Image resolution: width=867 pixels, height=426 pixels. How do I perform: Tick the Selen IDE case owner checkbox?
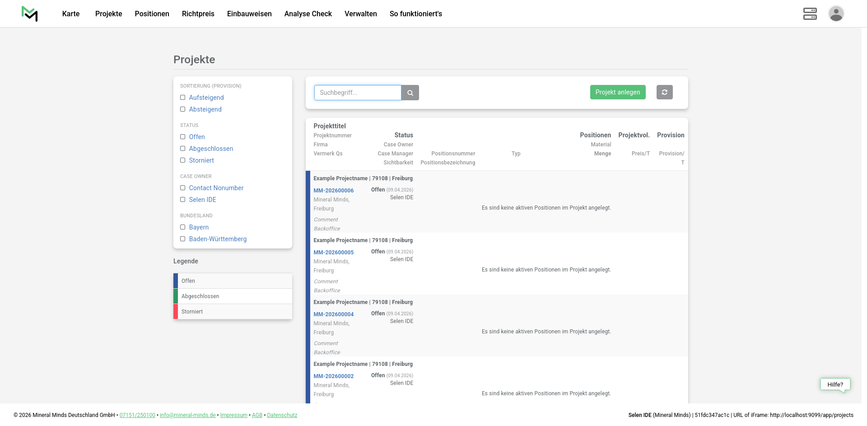coord(183,200)
